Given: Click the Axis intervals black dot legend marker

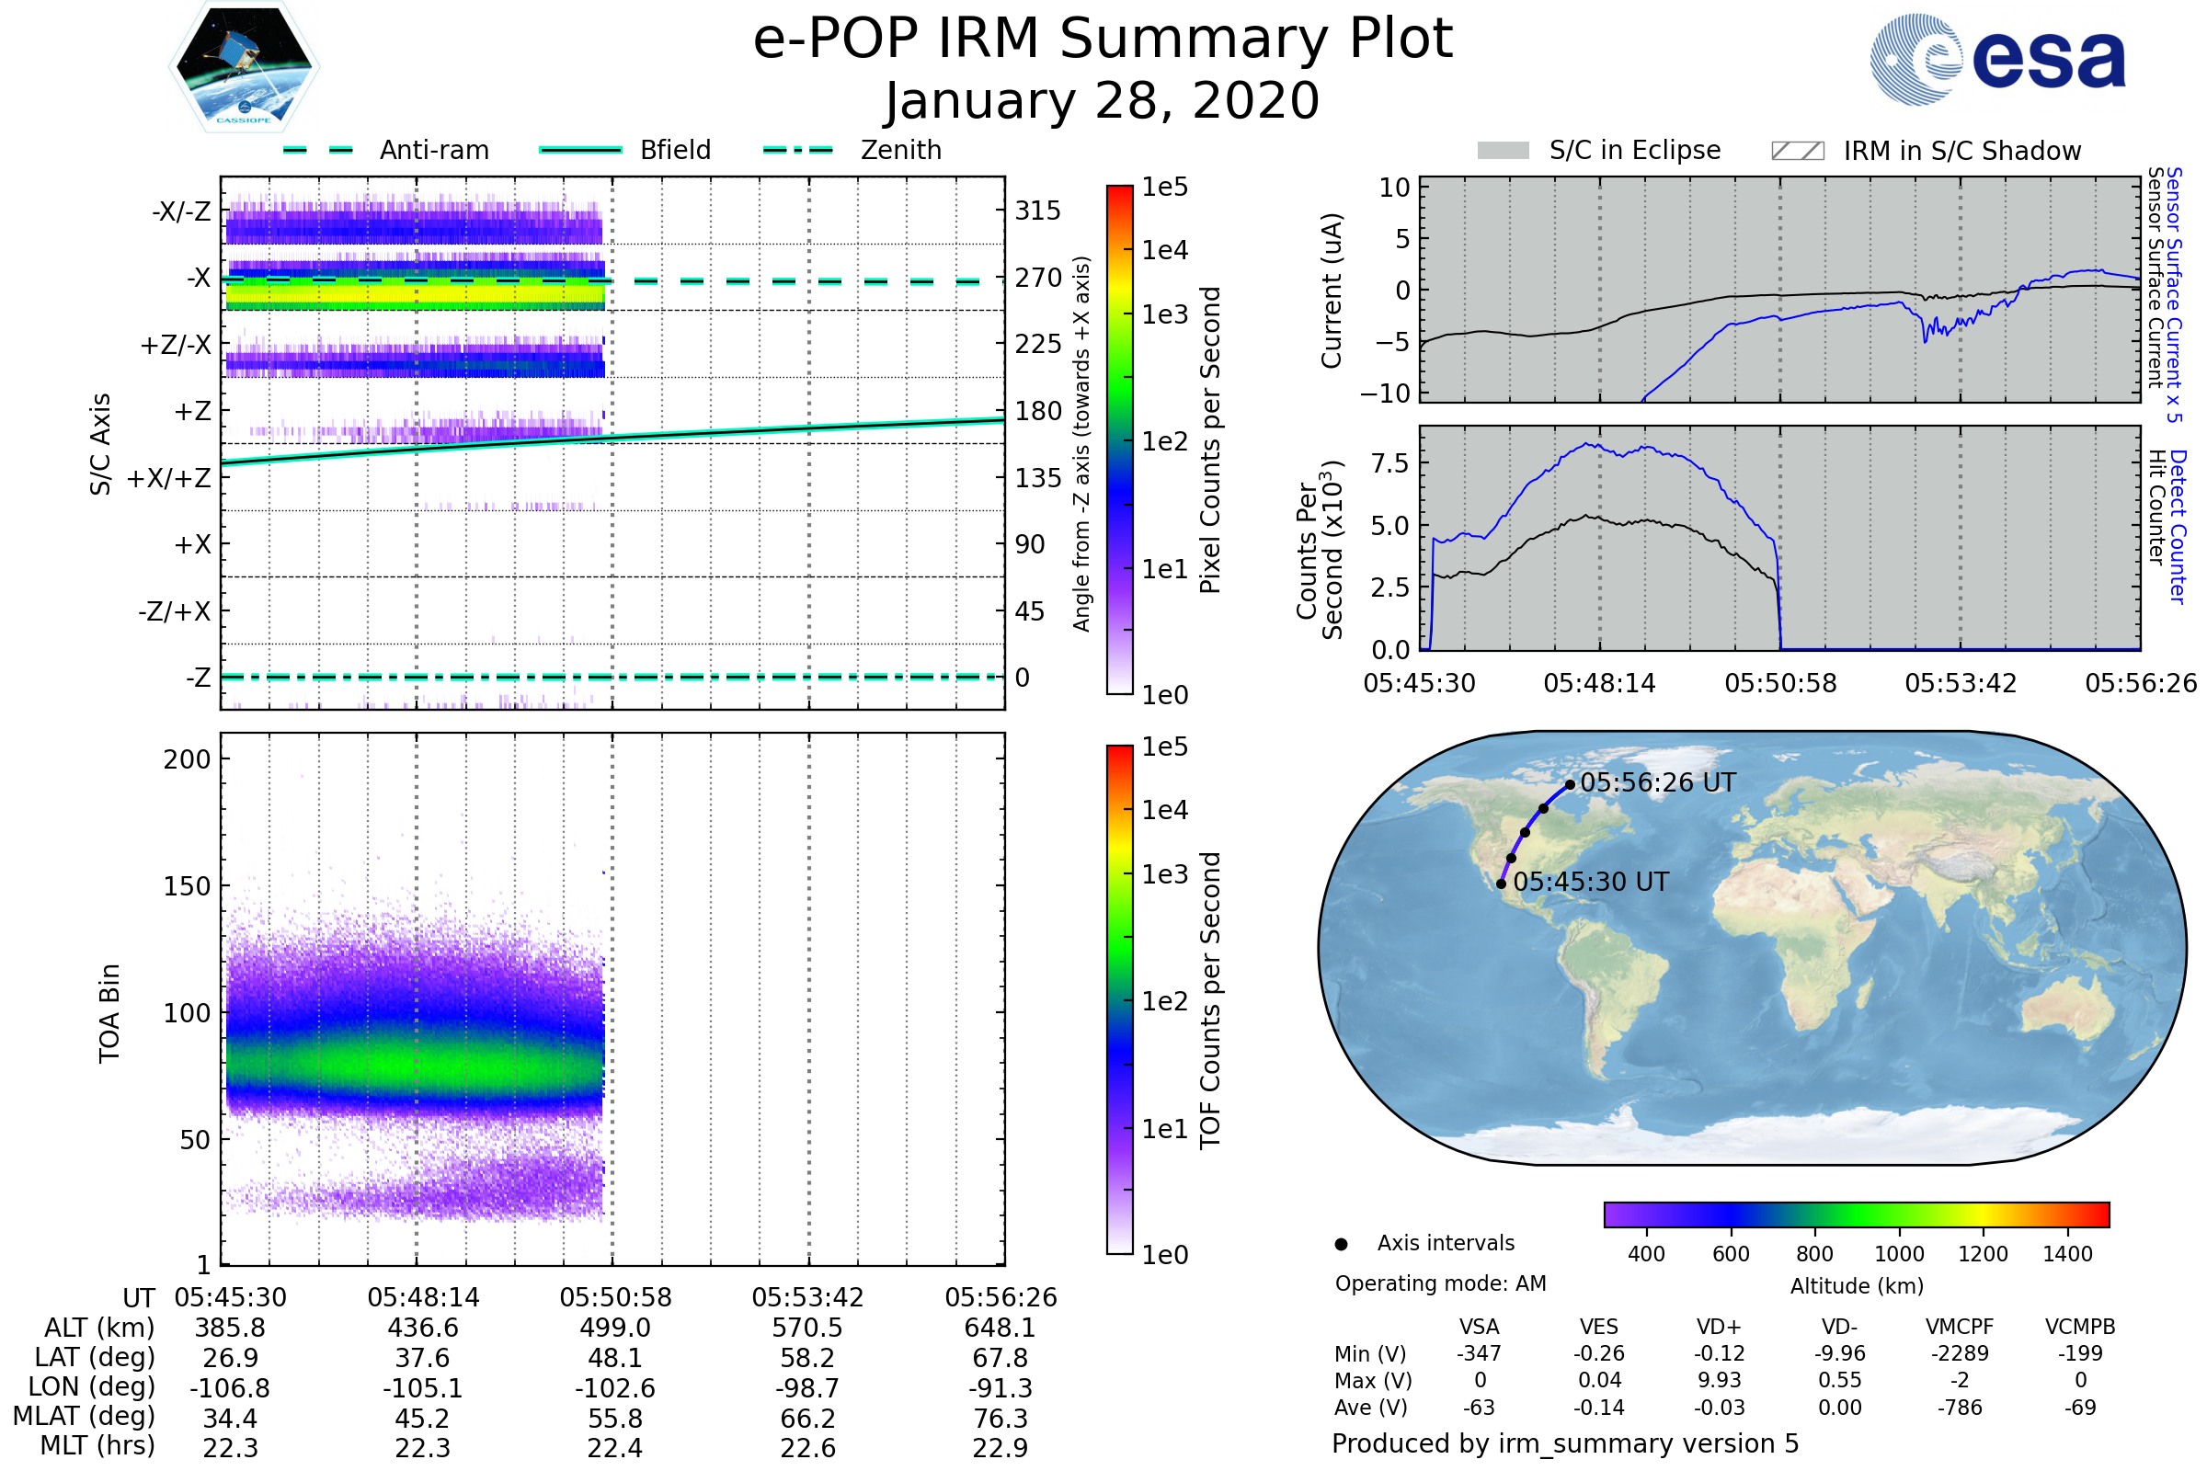Looking at the screenshot, I should click(x=1342, y=1245).
